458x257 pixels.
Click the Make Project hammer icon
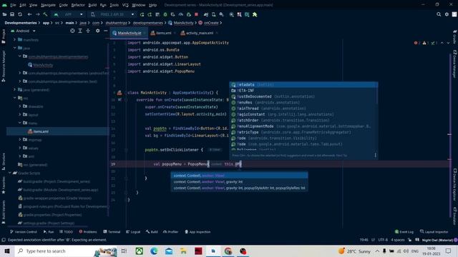pyautogui.click(x=45, y=14)
